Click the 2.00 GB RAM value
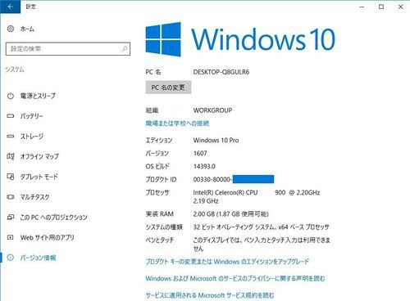 (x=230, y=214)
